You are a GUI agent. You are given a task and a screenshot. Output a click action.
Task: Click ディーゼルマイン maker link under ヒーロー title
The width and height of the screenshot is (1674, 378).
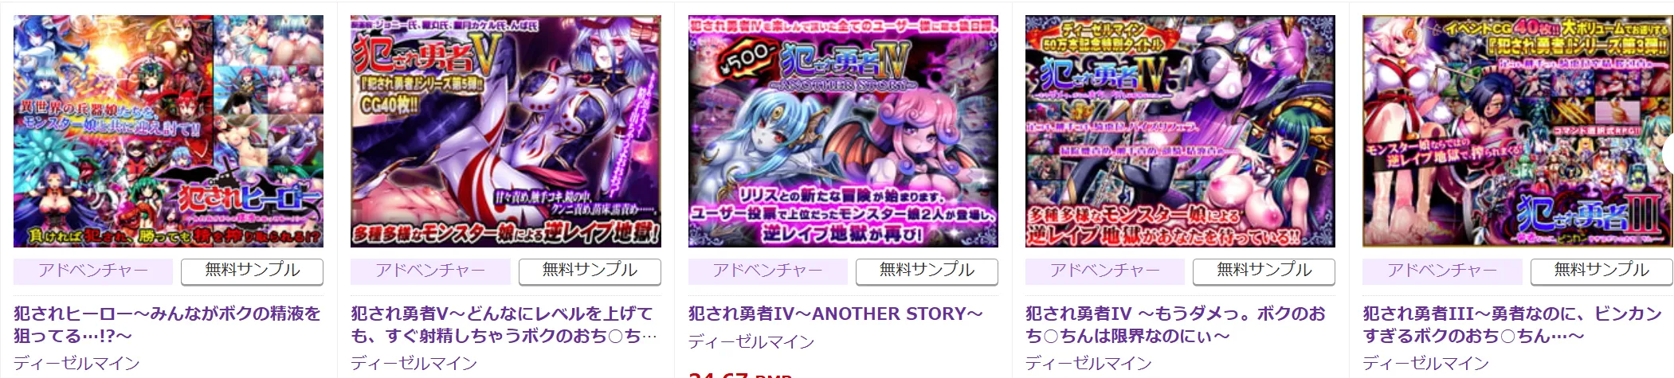point(76,364)
